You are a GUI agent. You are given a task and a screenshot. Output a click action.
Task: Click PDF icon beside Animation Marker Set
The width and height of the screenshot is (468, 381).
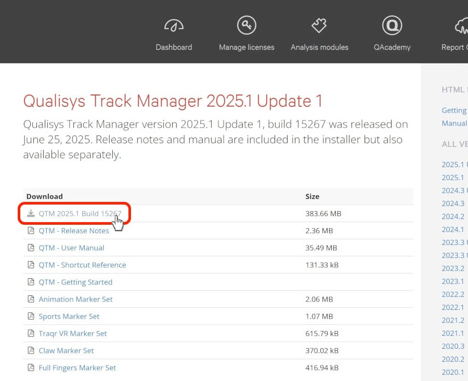pyautogui.click(x=31, y=299)
